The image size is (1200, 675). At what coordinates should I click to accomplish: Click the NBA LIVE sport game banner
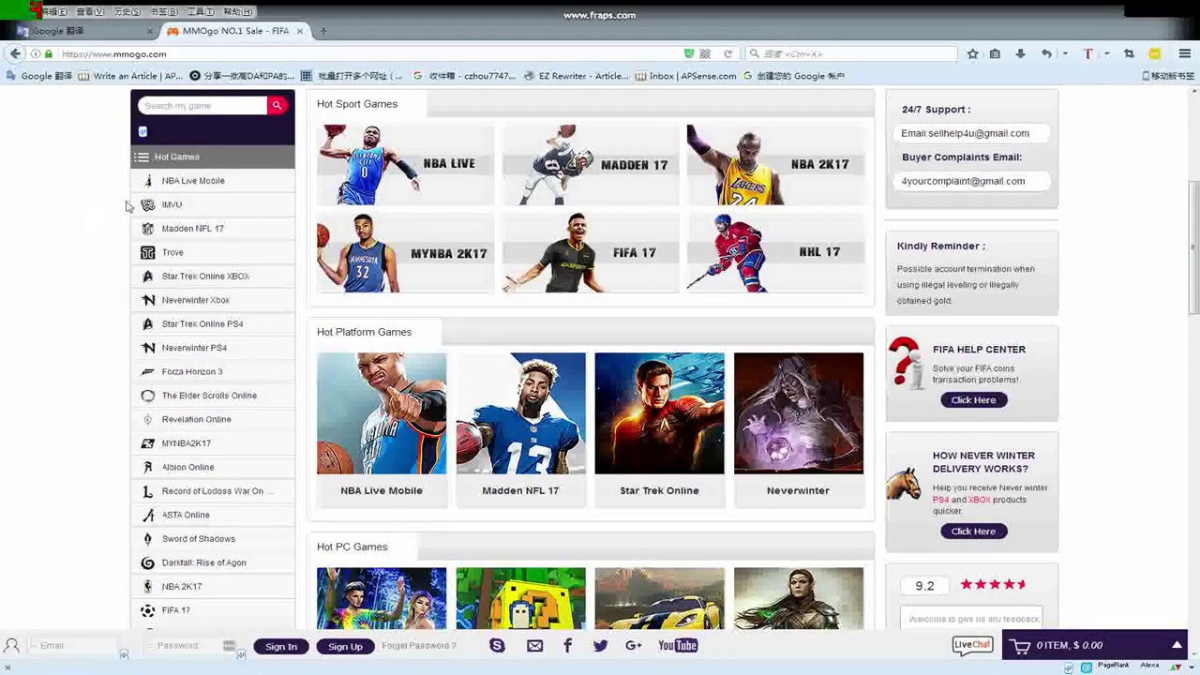pyautogui.click(x=405, y=164)
